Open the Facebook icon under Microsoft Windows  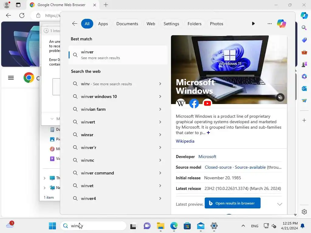click(194, 103)
